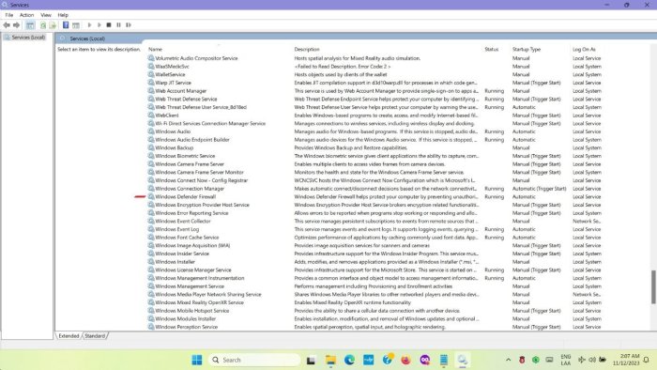Click the Pause Service icon
This screenshot has width=657, height=370.
coord(118,25)
